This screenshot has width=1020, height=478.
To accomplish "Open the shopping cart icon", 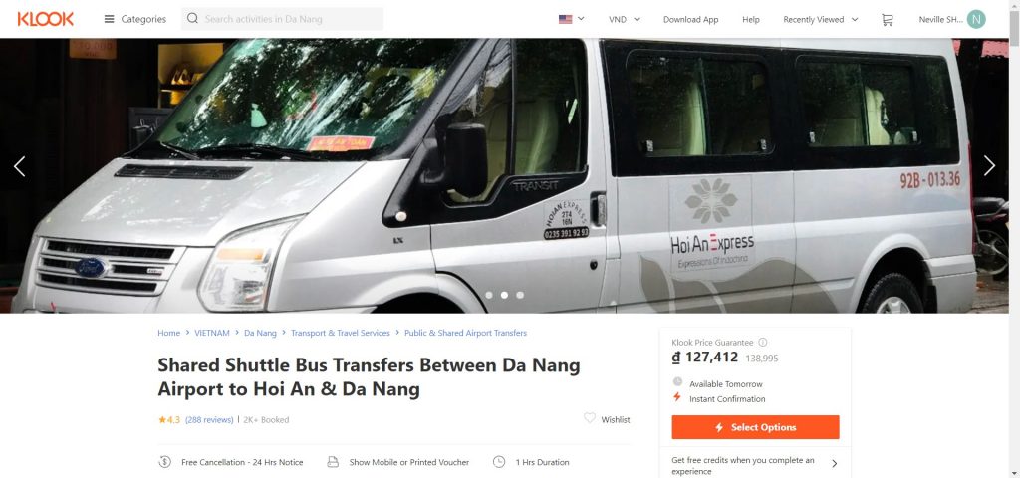I will click(x=888, y=20).
